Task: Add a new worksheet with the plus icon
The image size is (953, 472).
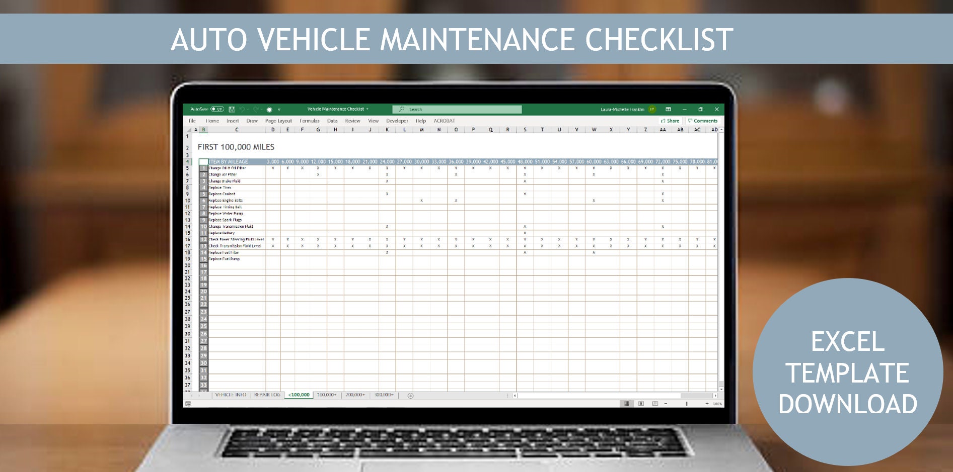Action: coord(410,395)
